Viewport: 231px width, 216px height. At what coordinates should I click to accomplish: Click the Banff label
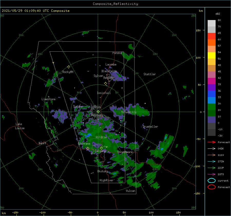click(x=42, y=143)
